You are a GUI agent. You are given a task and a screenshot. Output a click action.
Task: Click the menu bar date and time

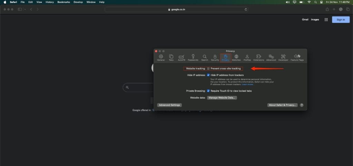[x=338, y=2]
